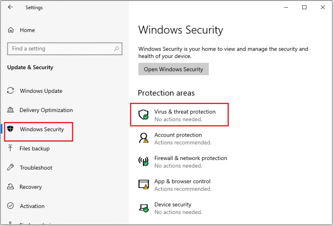The image size is (334, 226).
Task: Click the Recovery icon
Action: click(10, 187)
